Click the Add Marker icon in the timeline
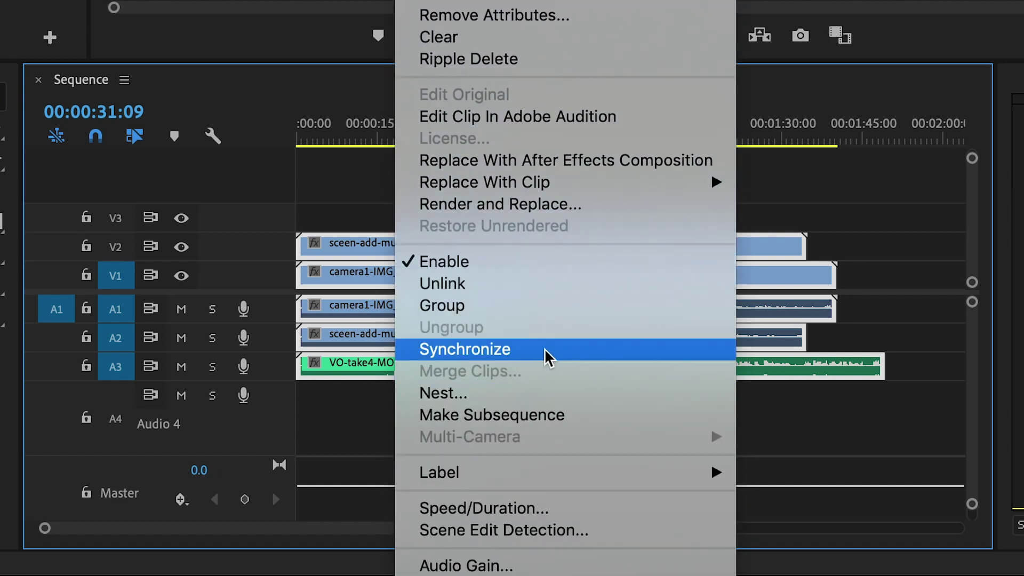Image resolution: width=1024 pixels, height=576 pixels. pos(174,136)
